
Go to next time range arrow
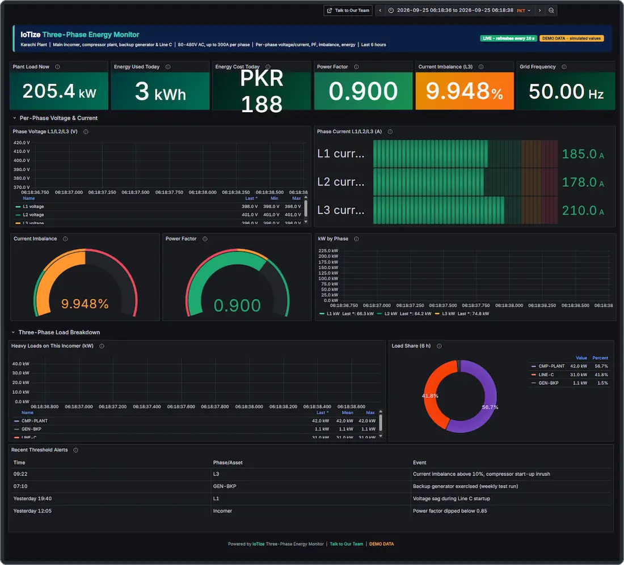coord(539,10)
